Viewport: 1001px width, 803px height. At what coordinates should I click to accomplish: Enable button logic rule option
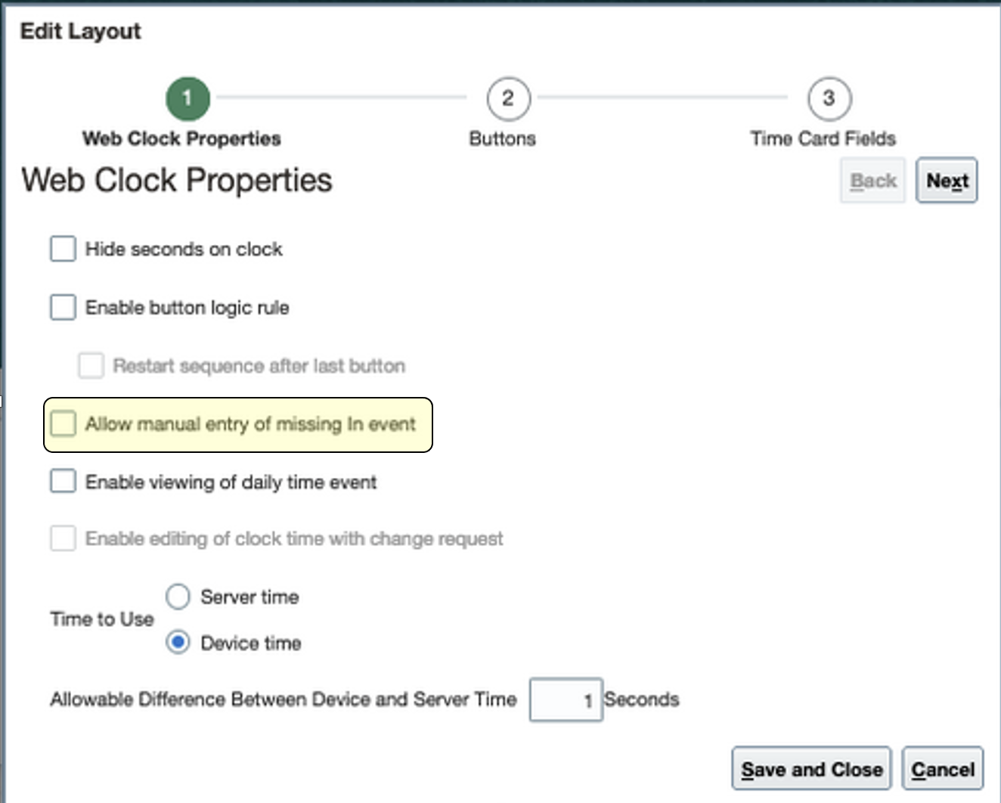pos(63,307)
